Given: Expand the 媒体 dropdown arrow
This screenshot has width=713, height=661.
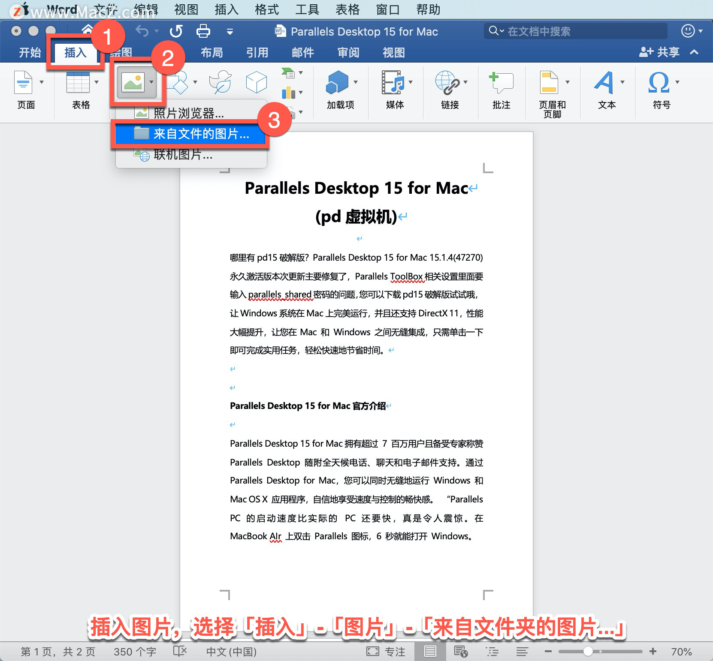Looking at the screenshot, I should click(411, 82).
